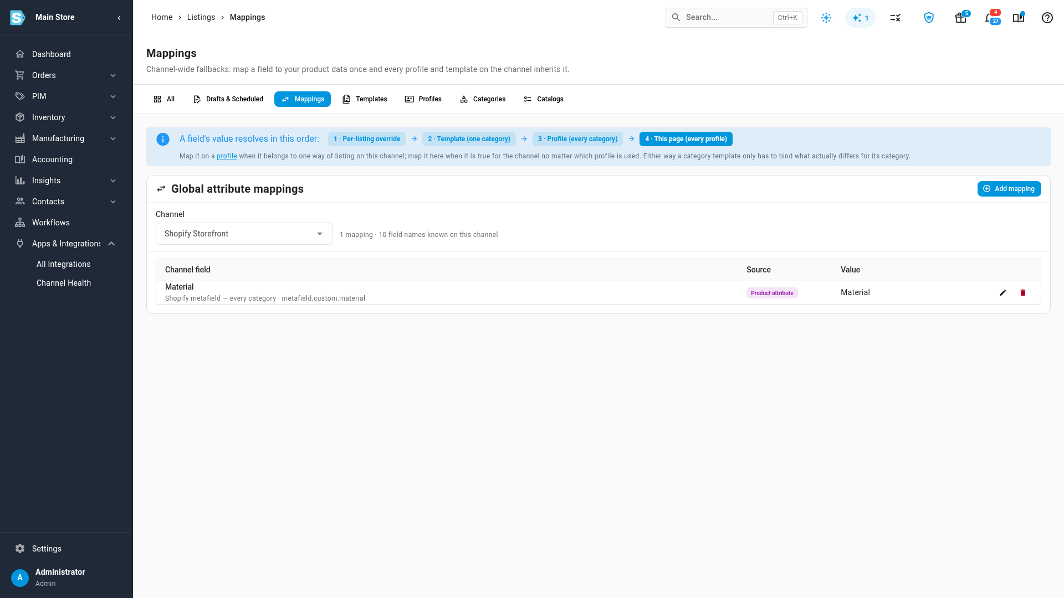Image resolution: width=1064 pixels, height=598 pixels.
Task: Open the help question mark icon
Action: pos(1047,18)
